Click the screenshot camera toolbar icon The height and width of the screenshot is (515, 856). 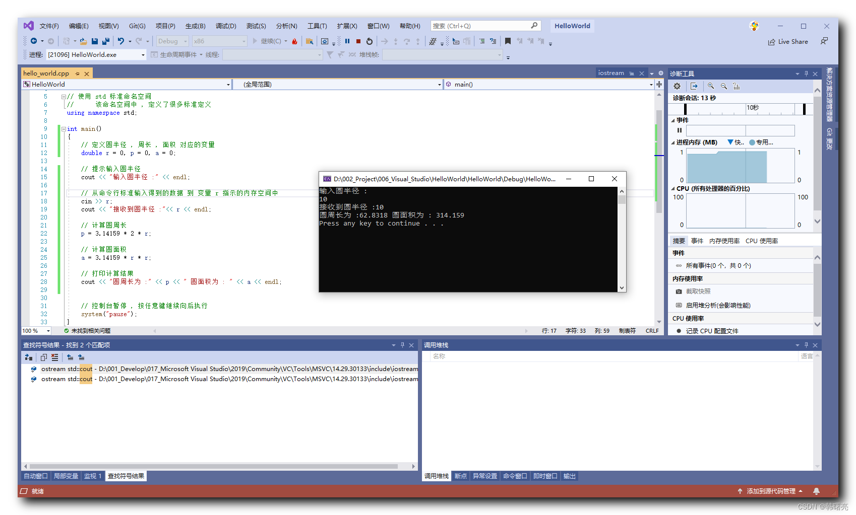[x=325, y=41]
